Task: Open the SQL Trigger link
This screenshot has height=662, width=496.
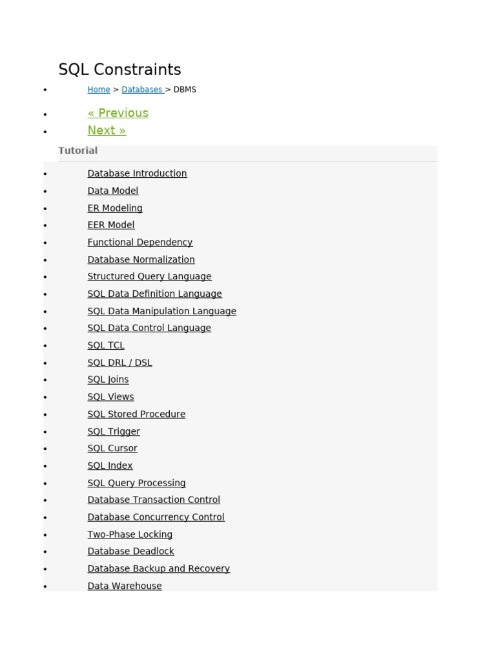Action: pos(114,431)
